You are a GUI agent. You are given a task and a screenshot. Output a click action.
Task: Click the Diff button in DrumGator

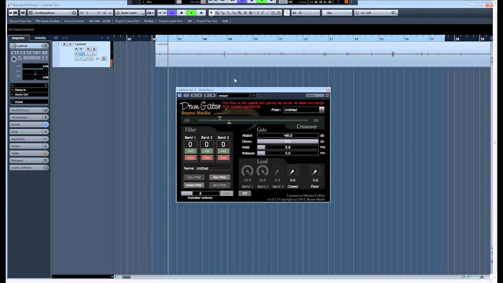coord(245,193)
